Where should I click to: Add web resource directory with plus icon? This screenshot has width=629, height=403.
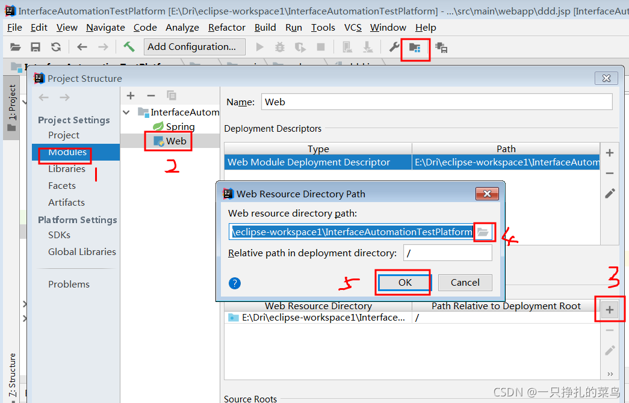click(610, 310)
